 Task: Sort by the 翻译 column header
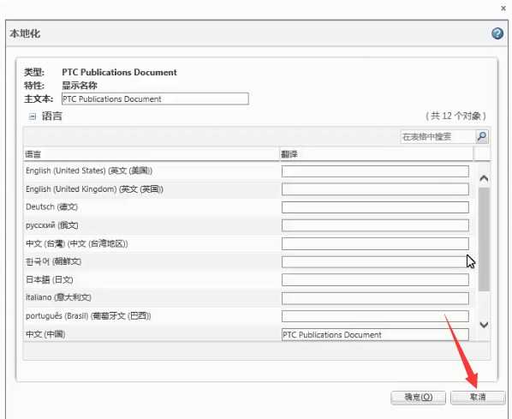pyautogui.click(x=376, y=154)
